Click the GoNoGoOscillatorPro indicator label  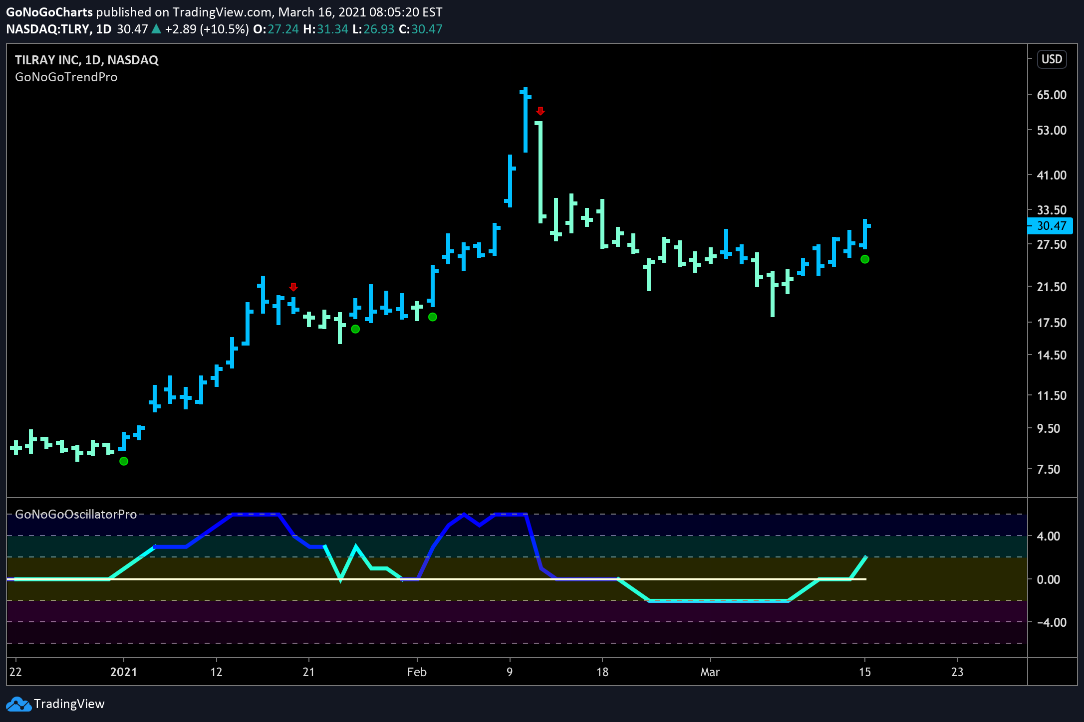[76, 515]
